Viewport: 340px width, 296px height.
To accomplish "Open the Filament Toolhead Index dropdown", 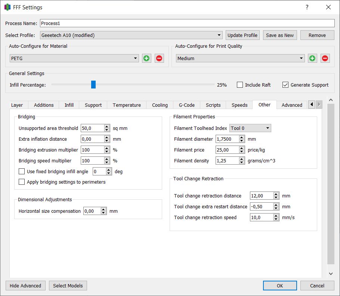I will pyautogui.click(x=250, y=128).
